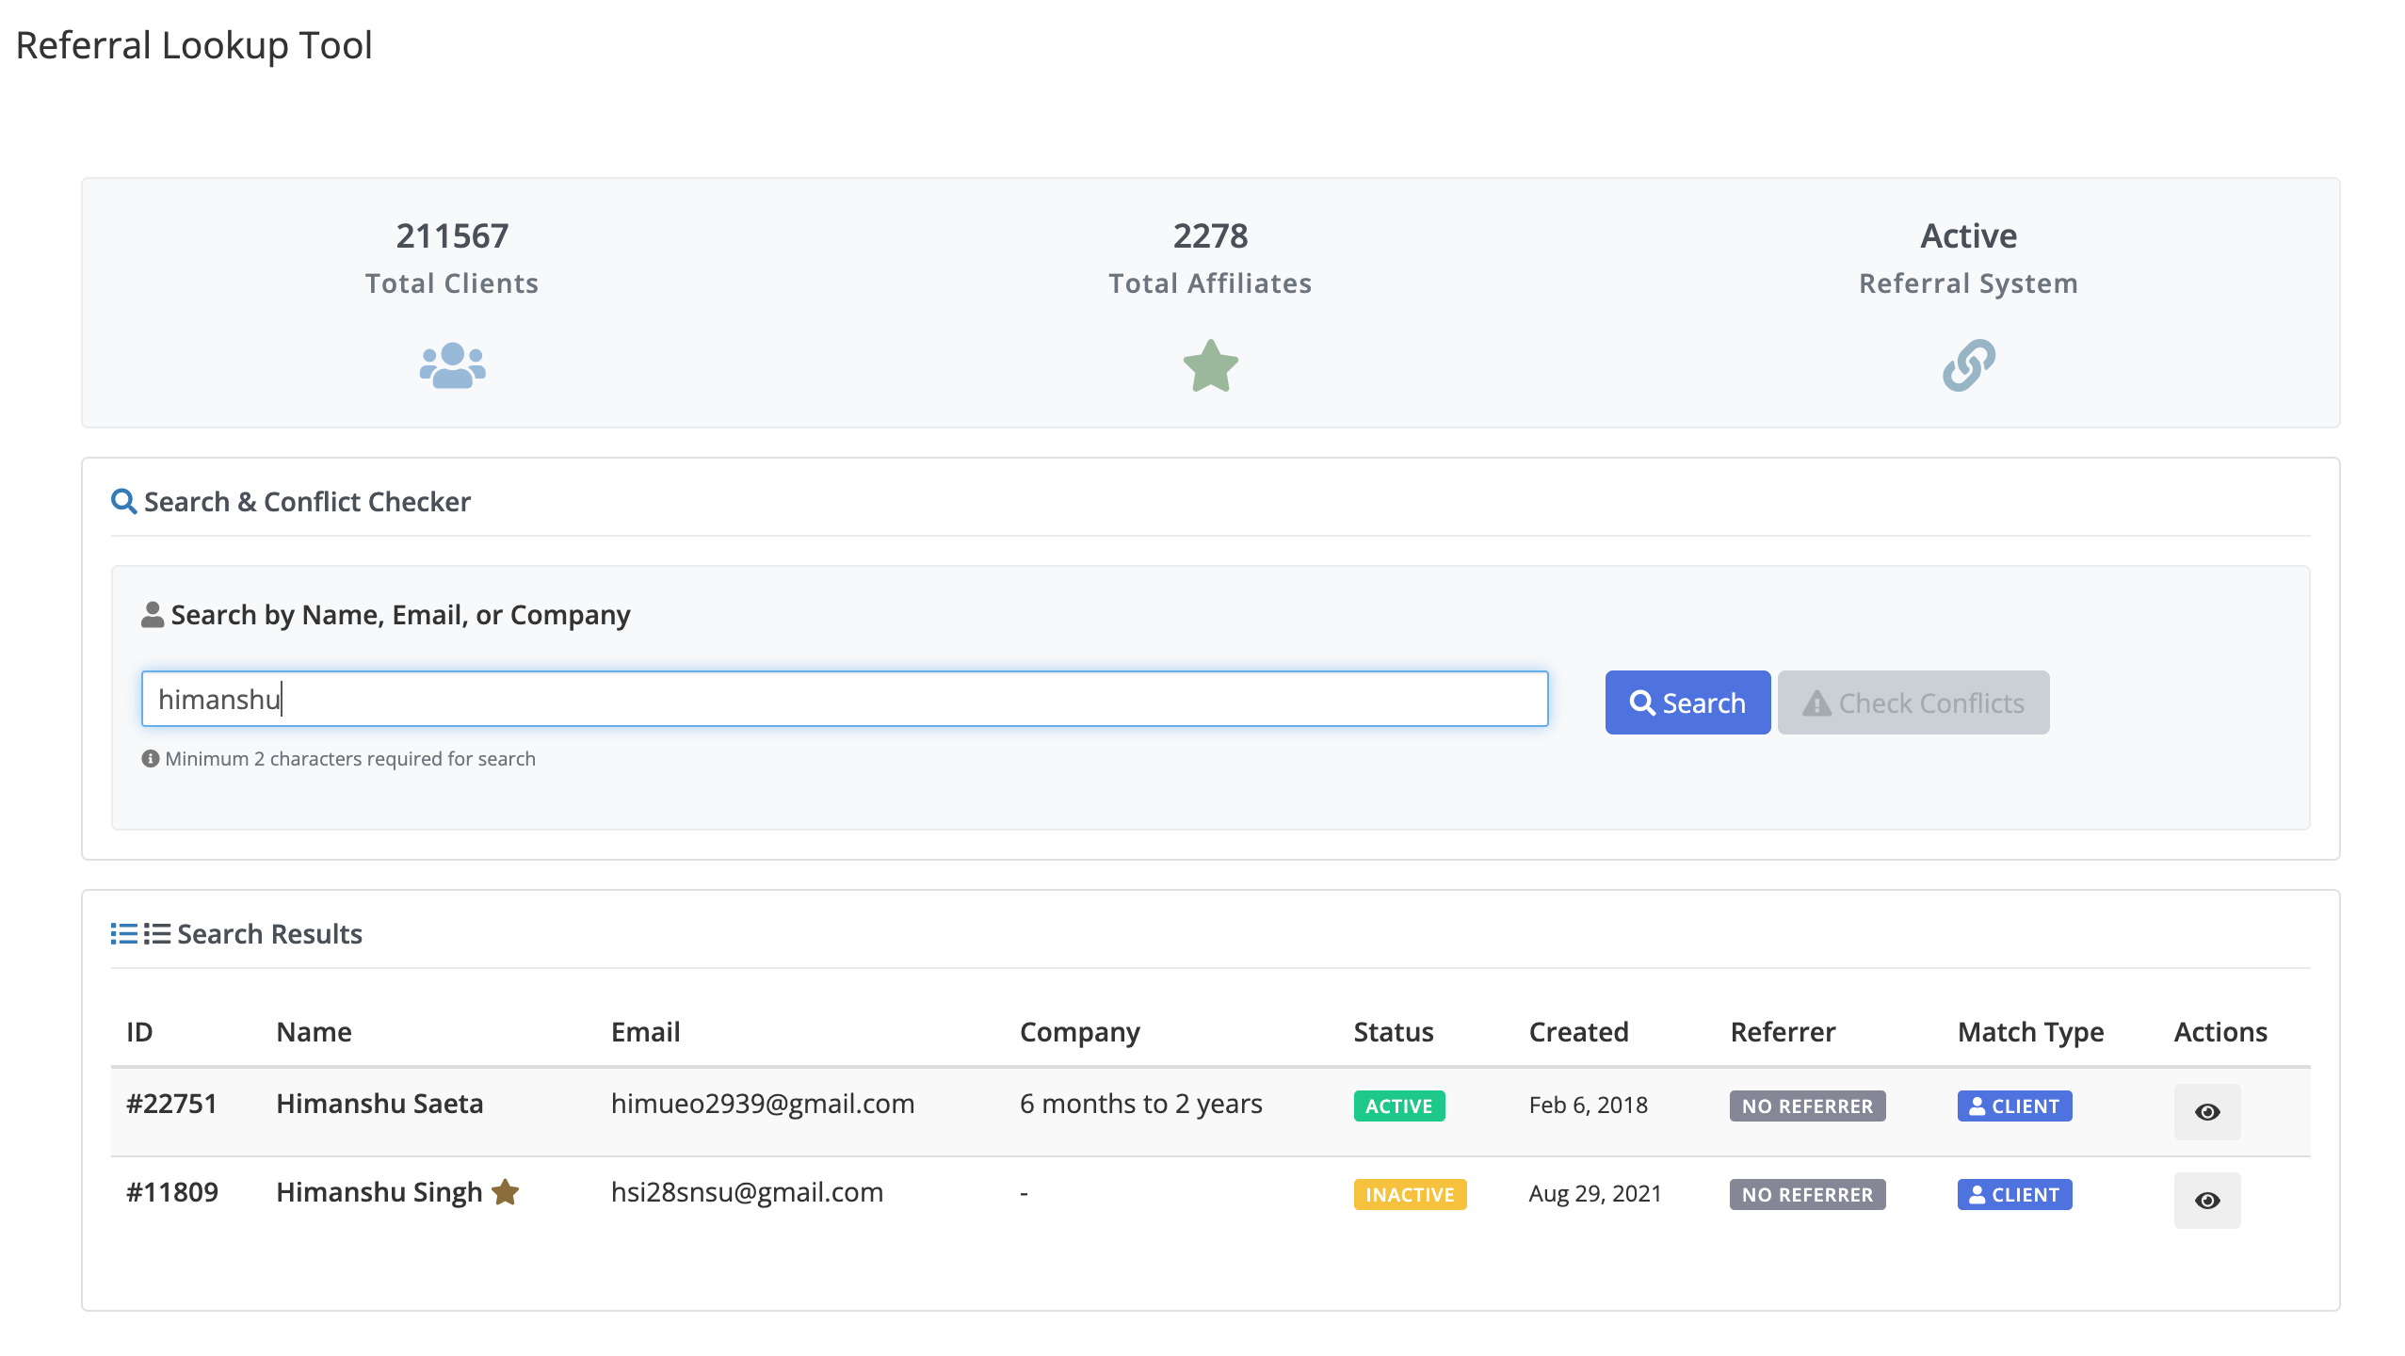
Task: Focus the search input containing himanshu
Action: tap(845, 699)
